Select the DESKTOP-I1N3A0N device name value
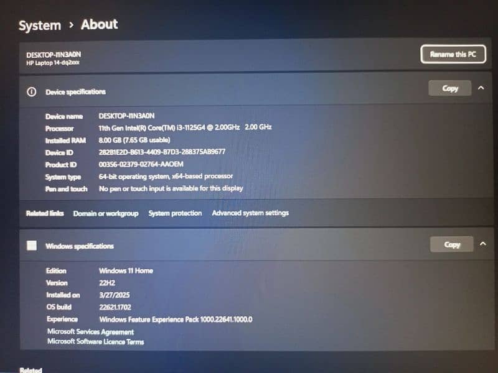The width and height of the screenshot is (498, 373). tap(126, 116)
